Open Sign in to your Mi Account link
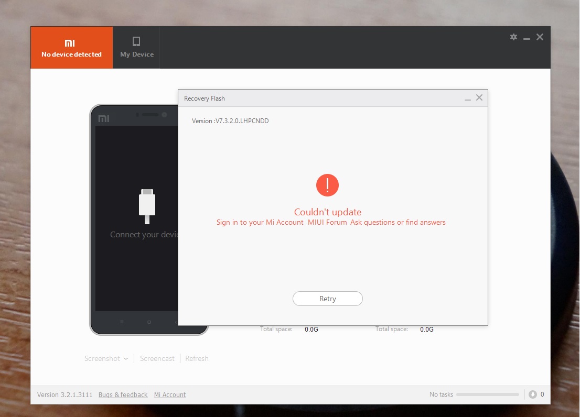Viewport: 580px width, 417px height. [x=260, y=222]
